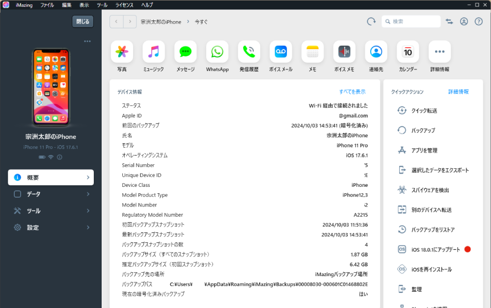Click the refresh icon near the search bar
The image size is (491, 308).
click(371, 21)
